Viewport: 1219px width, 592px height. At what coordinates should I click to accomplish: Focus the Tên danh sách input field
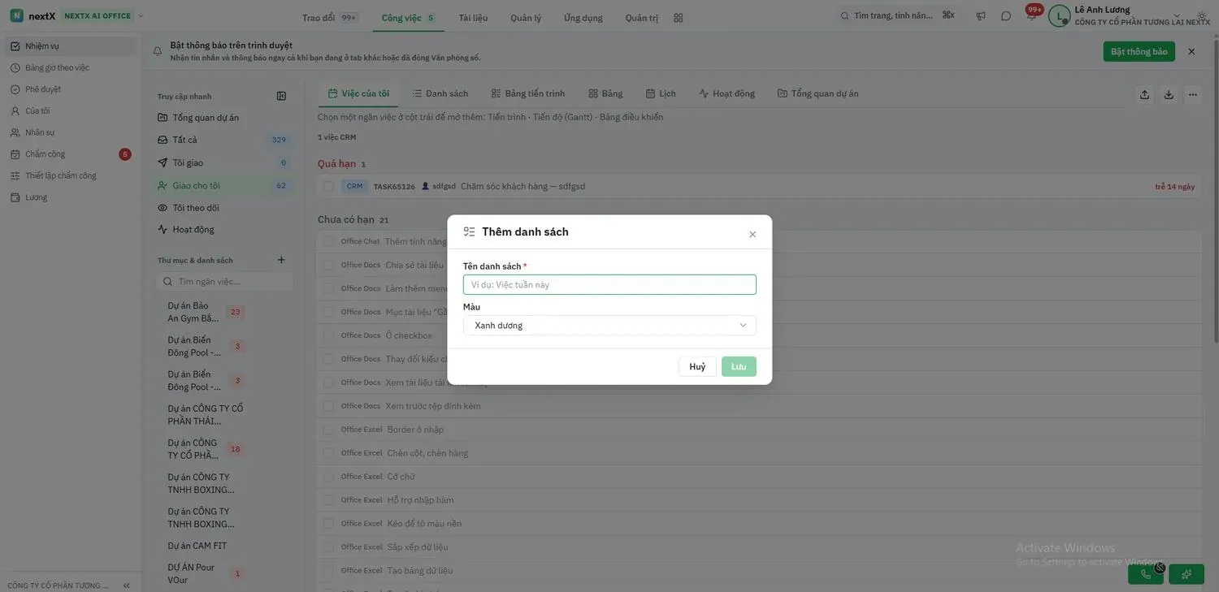pos(609,284)
